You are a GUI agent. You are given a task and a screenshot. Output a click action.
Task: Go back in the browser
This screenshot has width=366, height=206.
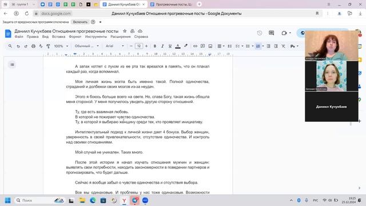tap(6, 14)
